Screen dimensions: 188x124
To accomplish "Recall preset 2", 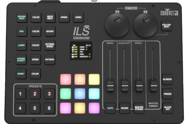I will pyautogui.click(x=35, y=94).
